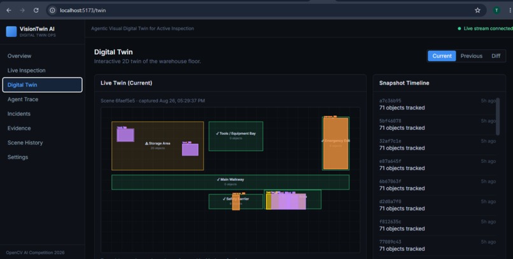Open Scene History in the sidebar
513x259 pixels.
click(43, 143)
